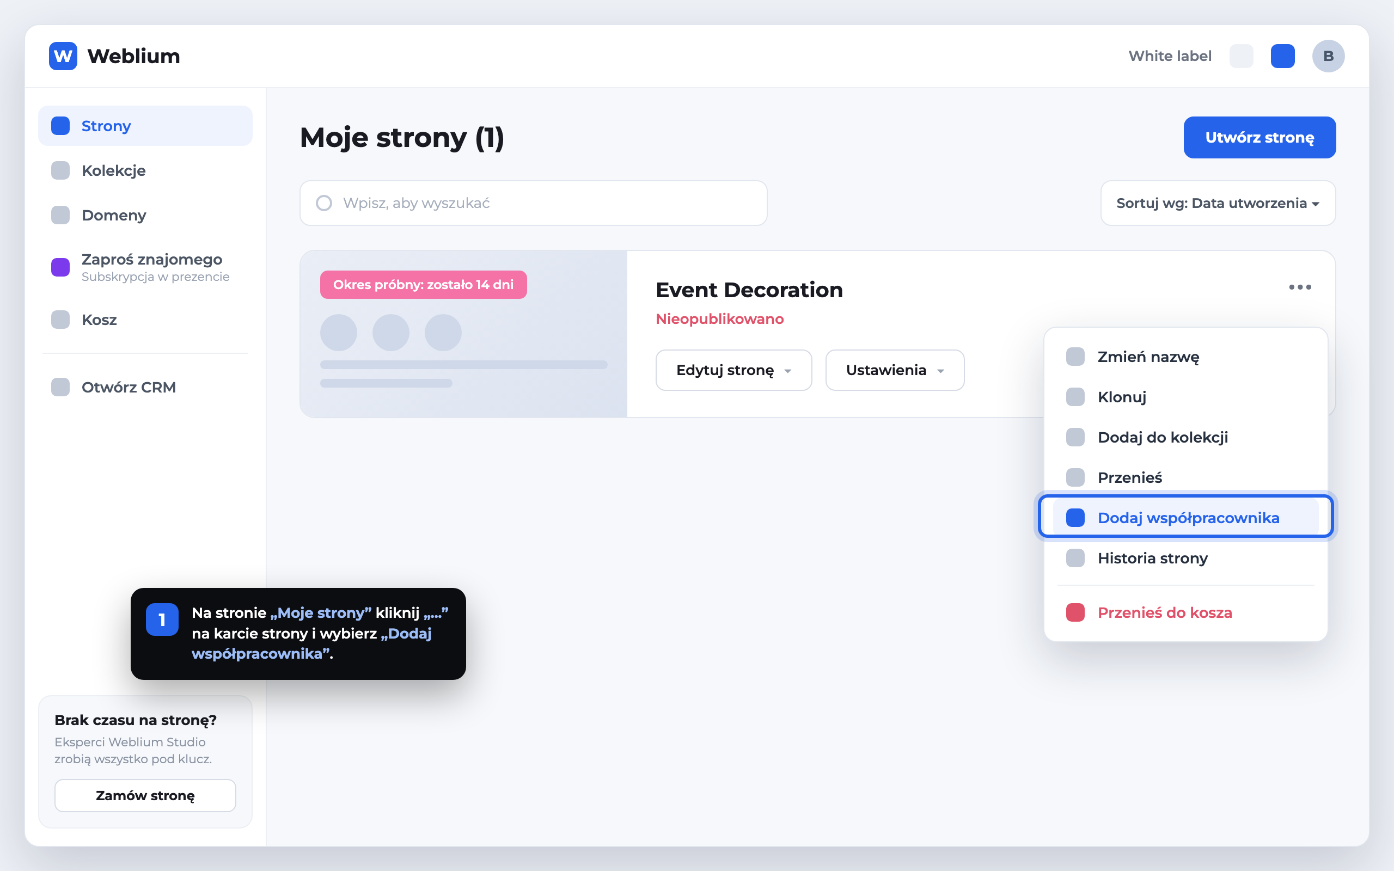
Task: Click the Brak czasu na stronę? heading
Action: [136, 720]
